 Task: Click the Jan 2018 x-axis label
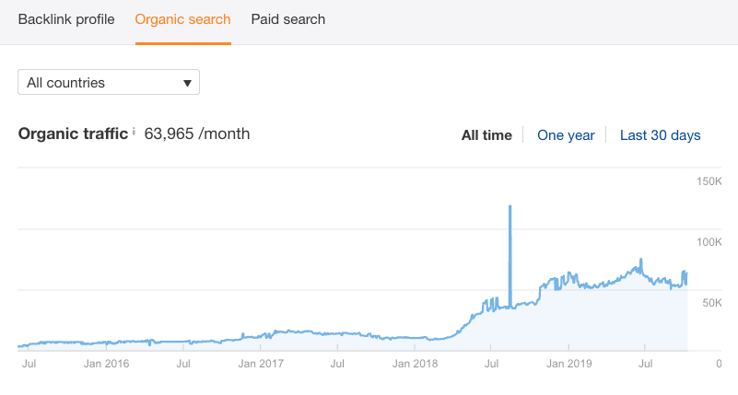[414, 364]
